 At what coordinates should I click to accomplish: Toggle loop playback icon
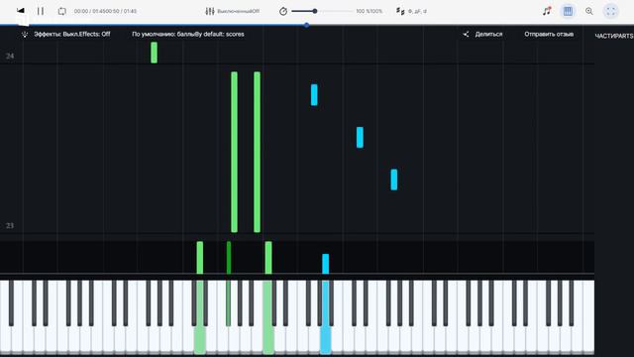pyautogui.click(x=61, y=11)
